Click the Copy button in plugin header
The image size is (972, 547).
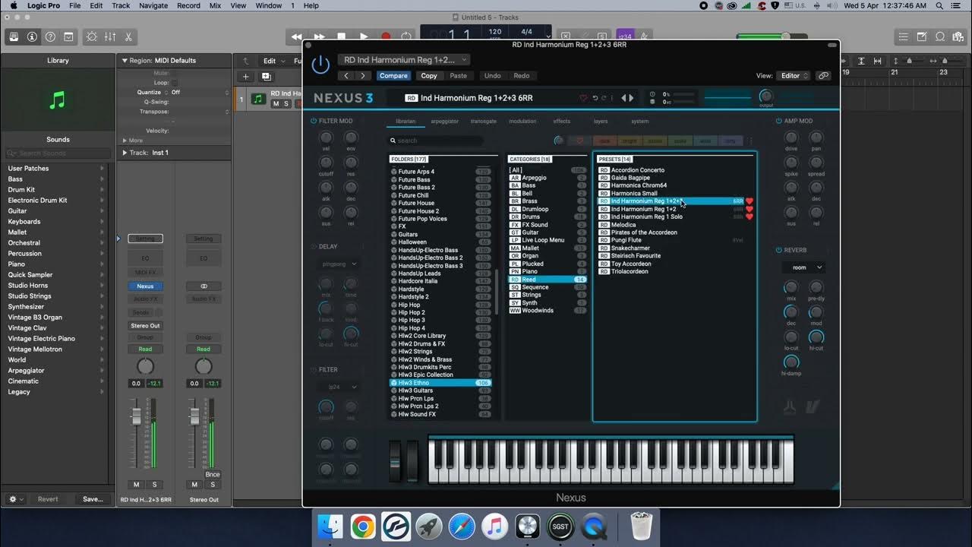pyautogui.click(x=429, y=76)
